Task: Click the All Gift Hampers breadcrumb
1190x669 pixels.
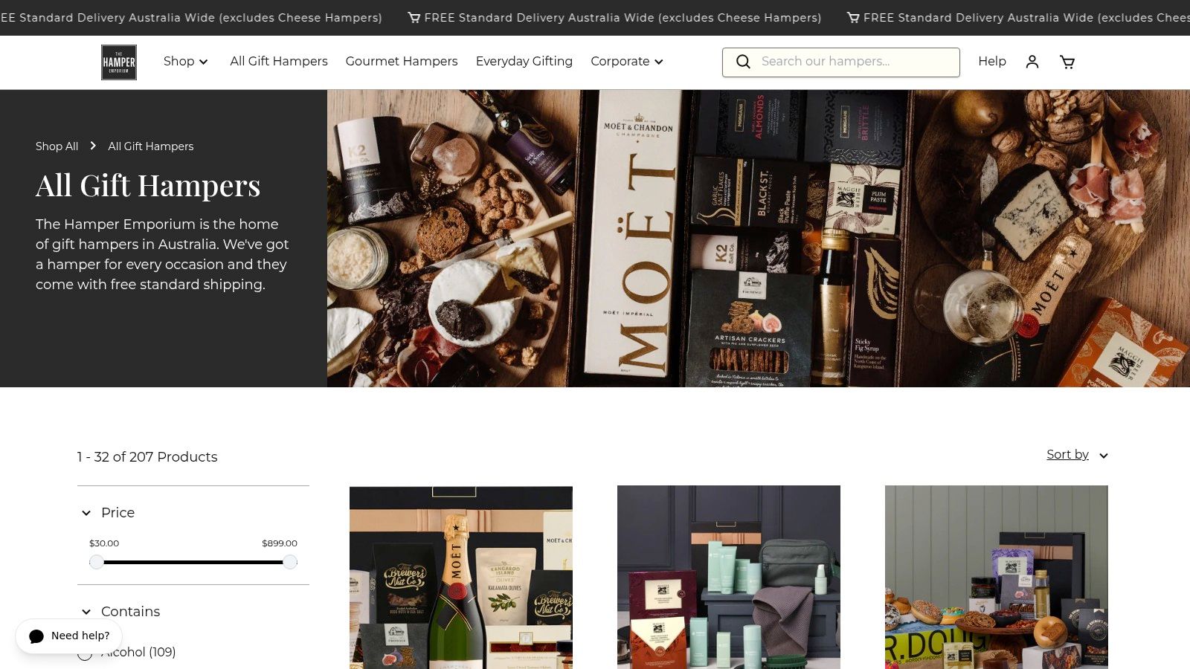Action: 151,146
